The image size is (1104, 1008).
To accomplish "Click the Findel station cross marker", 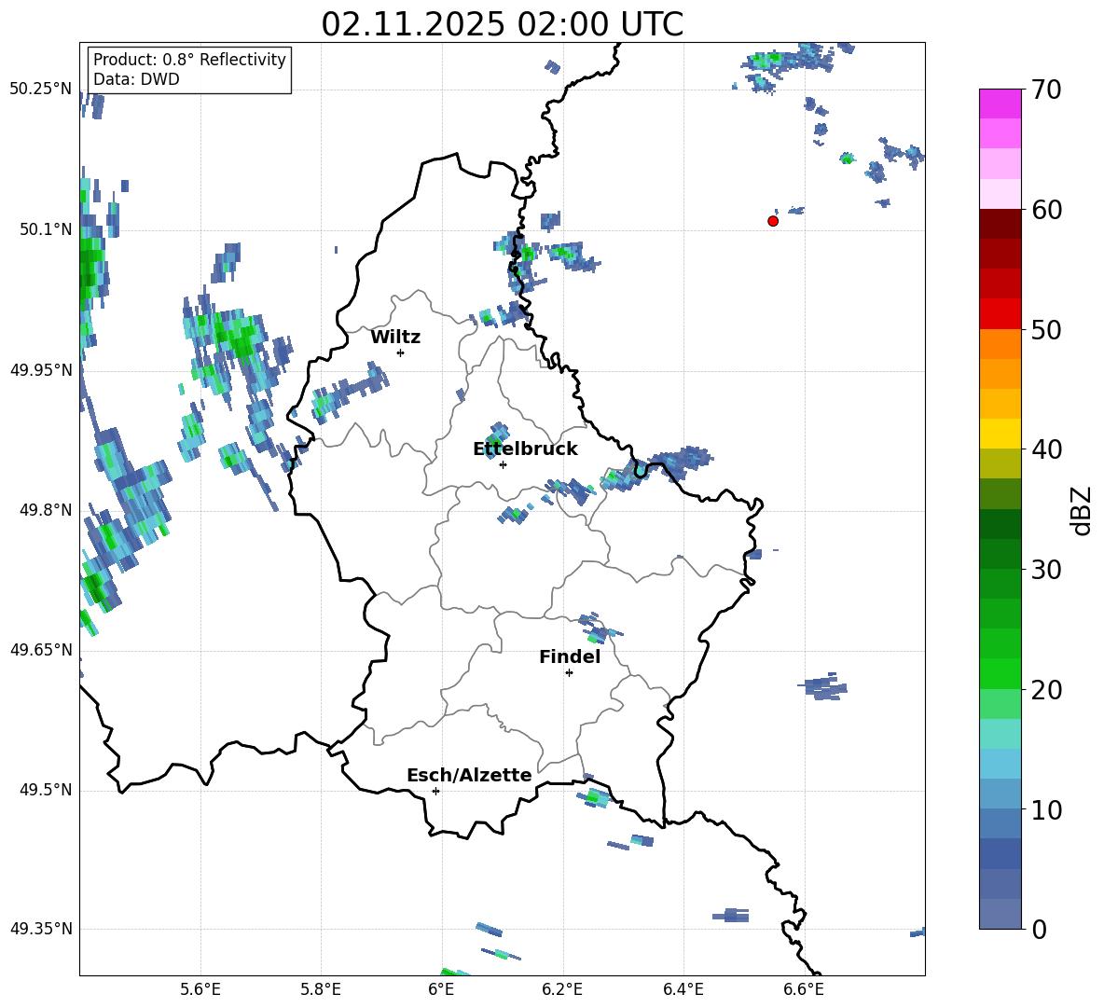I will [569, 673].
